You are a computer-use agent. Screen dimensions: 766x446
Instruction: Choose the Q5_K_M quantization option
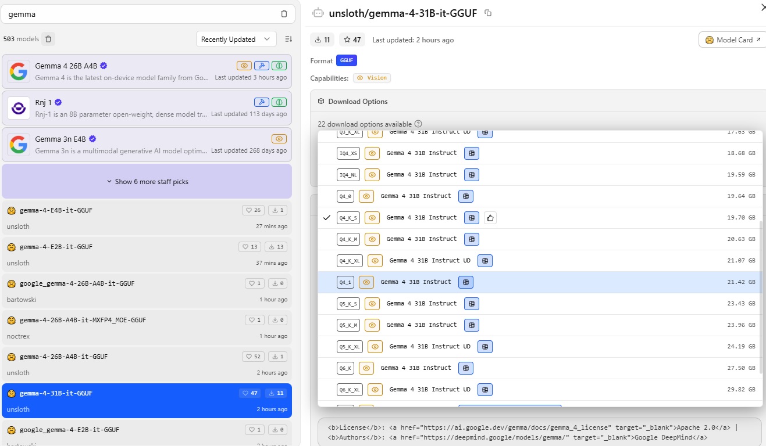[x=540, y=325]
